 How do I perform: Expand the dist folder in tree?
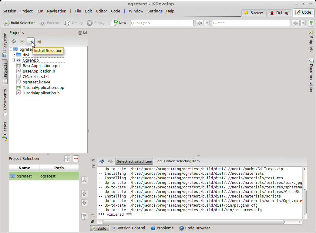(x=14, y=55)
